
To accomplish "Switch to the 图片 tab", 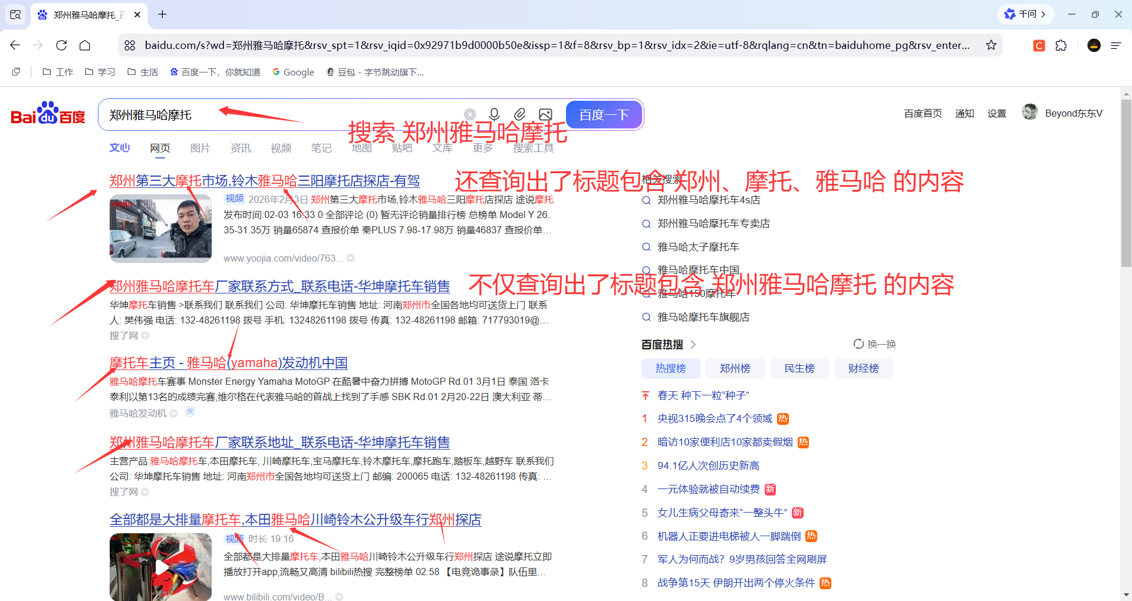I will coord(200,148).
